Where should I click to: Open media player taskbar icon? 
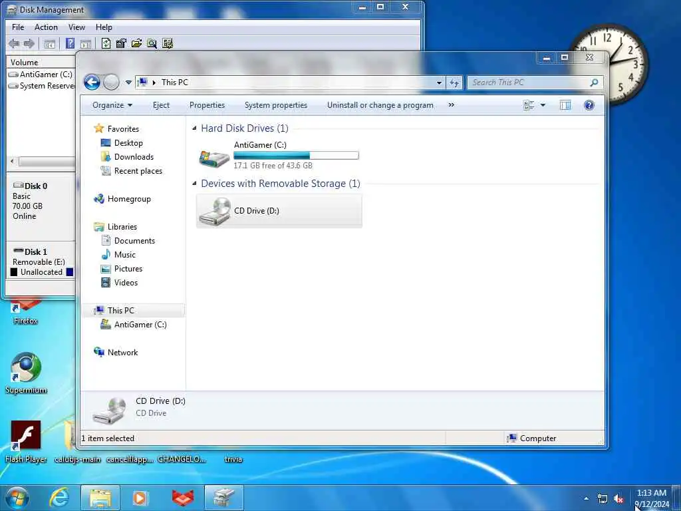click(x=140, y=498)
